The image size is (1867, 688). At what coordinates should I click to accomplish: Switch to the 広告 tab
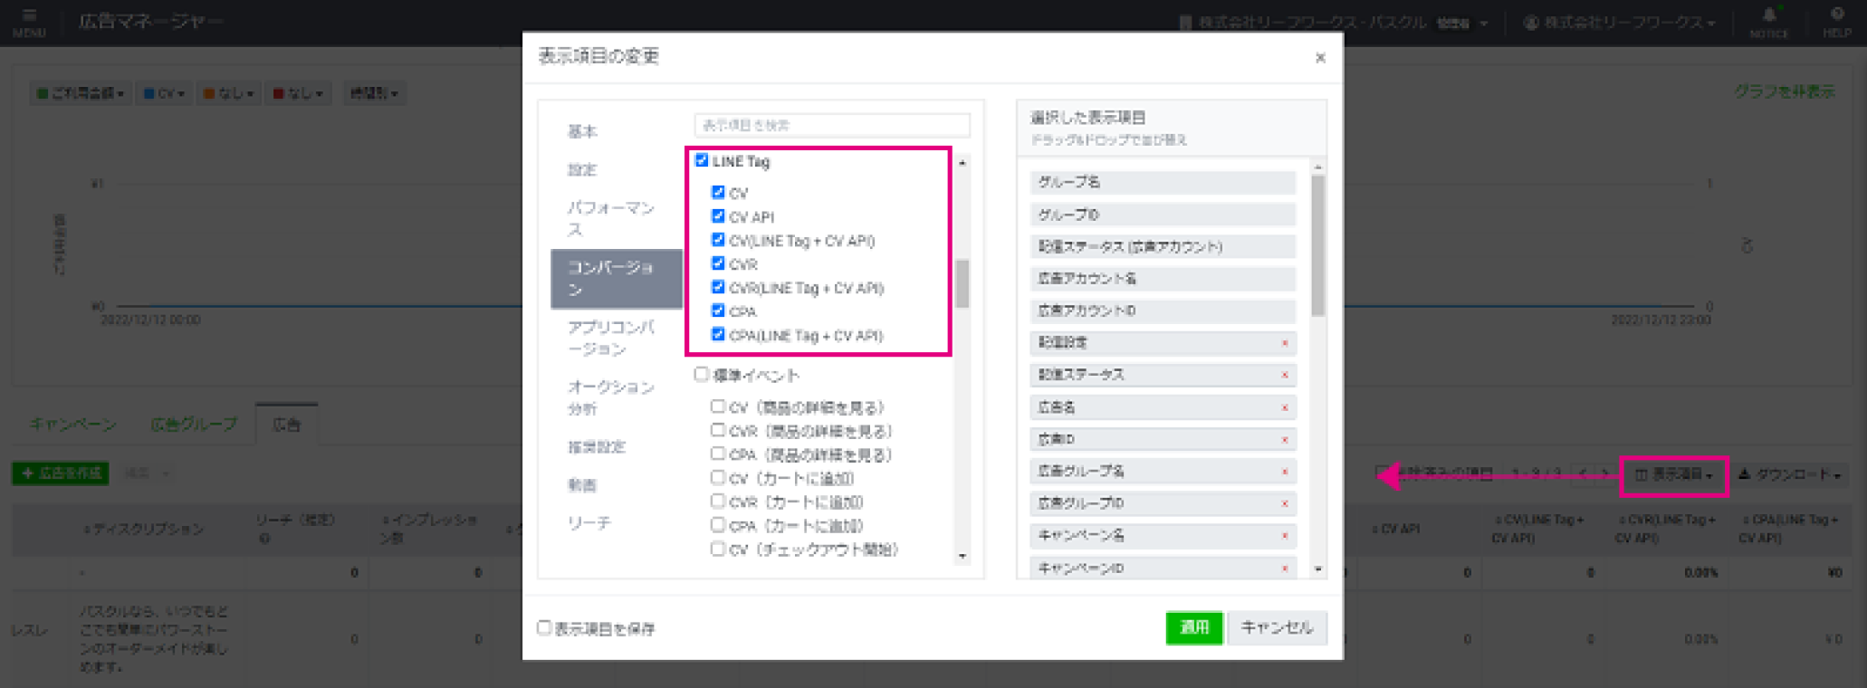point(286,424)
